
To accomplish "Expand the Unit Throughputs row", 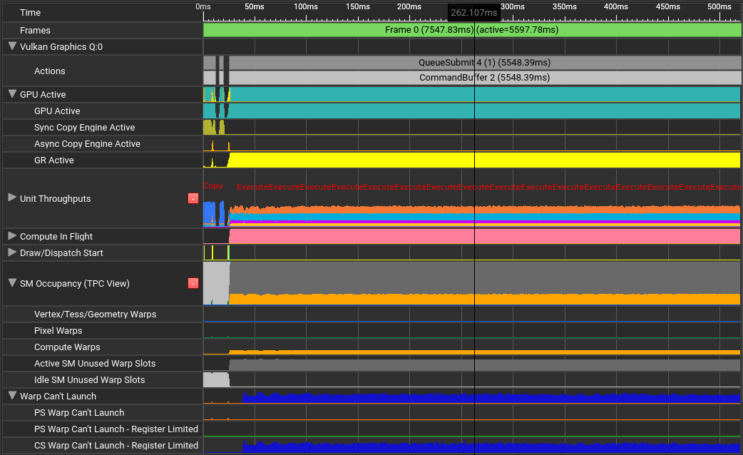I will click(12, 198).
